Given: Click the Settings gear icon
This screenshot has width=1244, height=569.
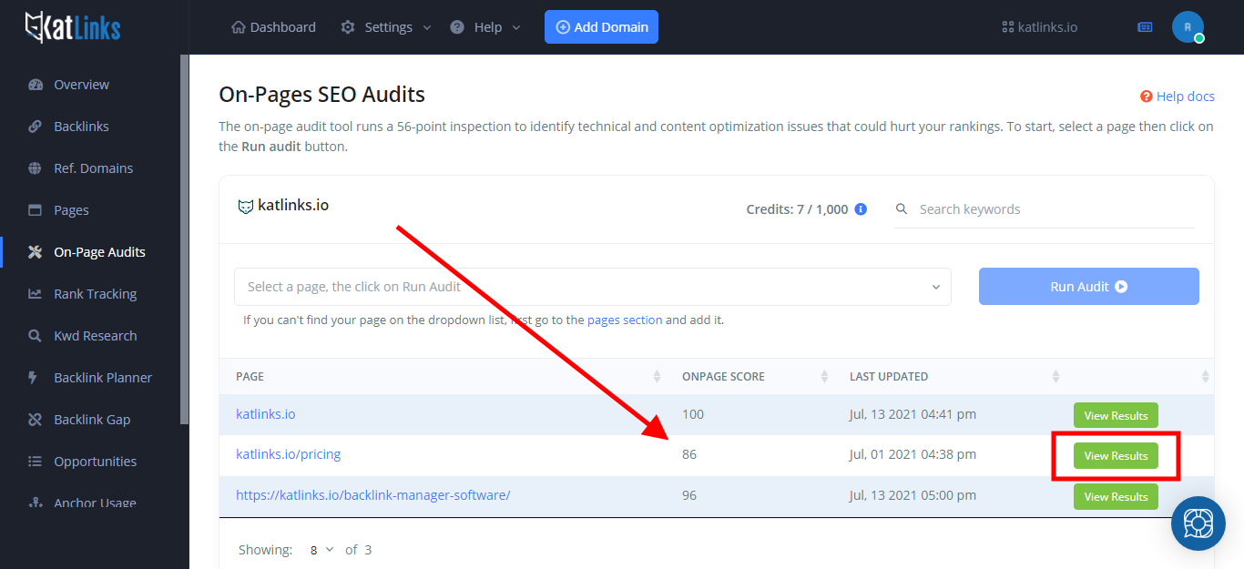Looking at the screenshot, I should [x=348, y=27].
